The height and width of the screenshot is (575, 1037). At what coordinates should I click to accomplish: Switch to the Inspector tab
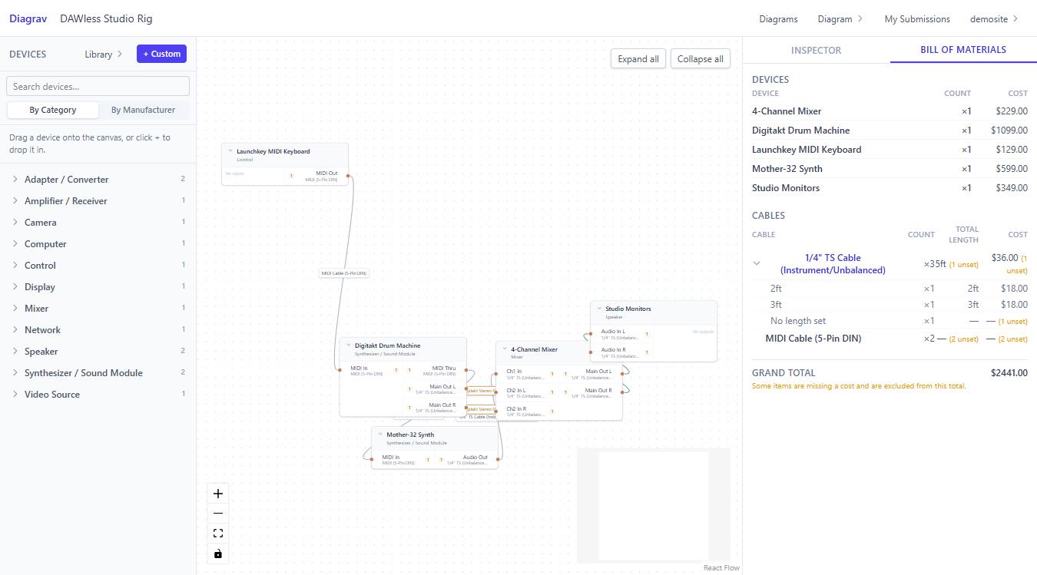click(816, 50)
